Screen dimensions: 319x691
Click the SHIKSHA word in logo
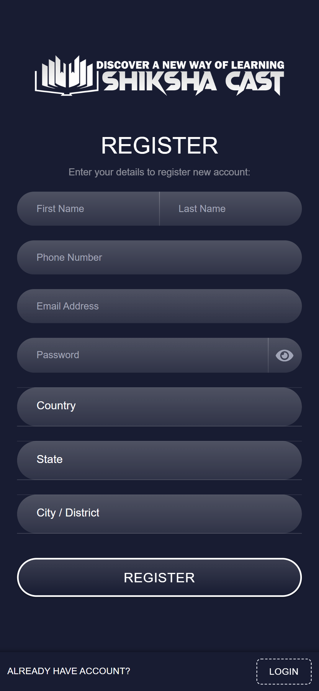pyautogui.click(x=159, y=82)
